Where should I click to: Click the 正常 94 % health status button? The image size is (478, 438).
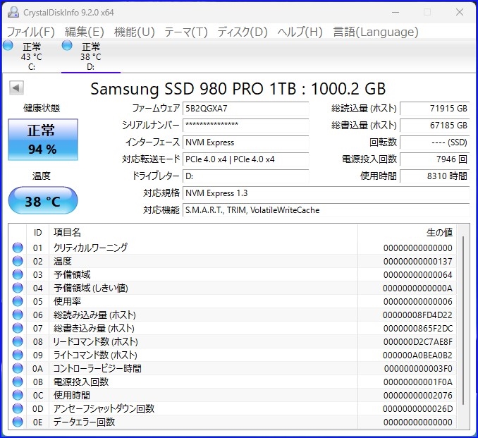(x=42, y=139)
